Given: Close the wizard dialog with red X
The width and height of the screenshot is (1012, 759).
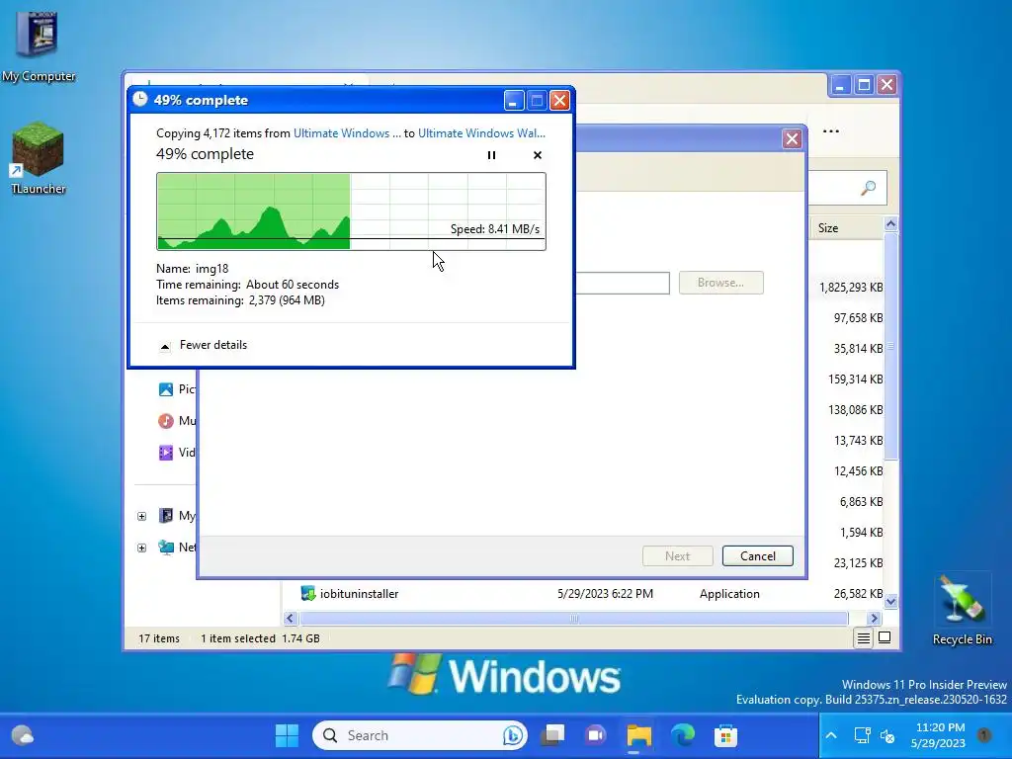Looking at the screenshot, I should pyautogui.click(x=792, y=138).
